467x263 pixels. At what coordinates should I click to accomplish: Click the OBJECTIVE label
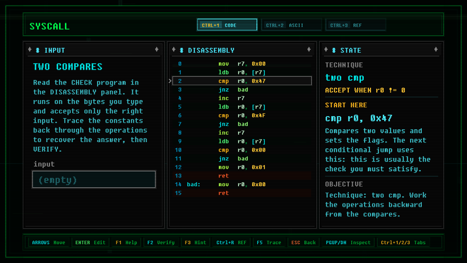tap(344, 184)
